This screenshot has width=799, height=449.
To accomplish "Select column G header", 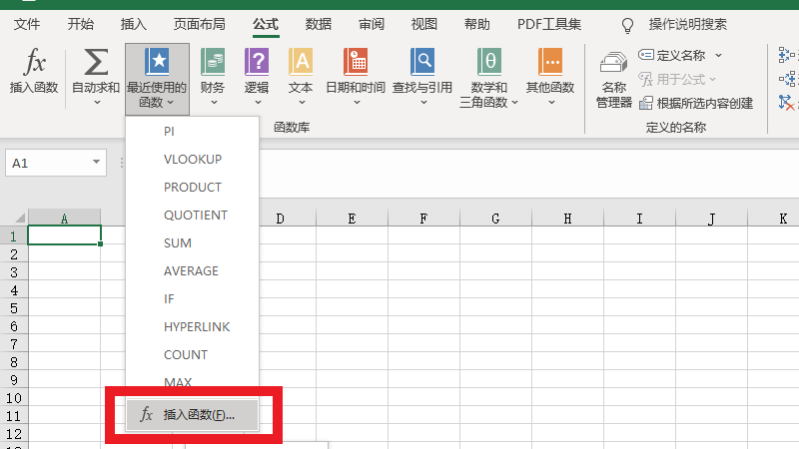I will coord(495,218).
